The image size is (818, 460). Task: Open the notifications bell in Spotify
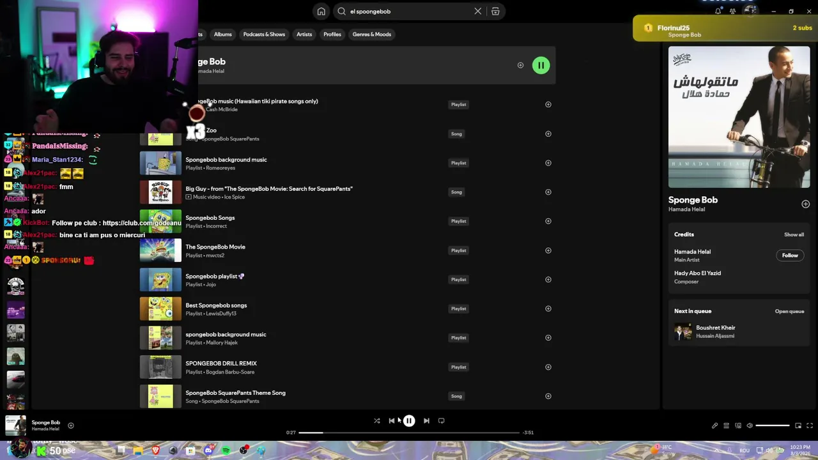718,11
